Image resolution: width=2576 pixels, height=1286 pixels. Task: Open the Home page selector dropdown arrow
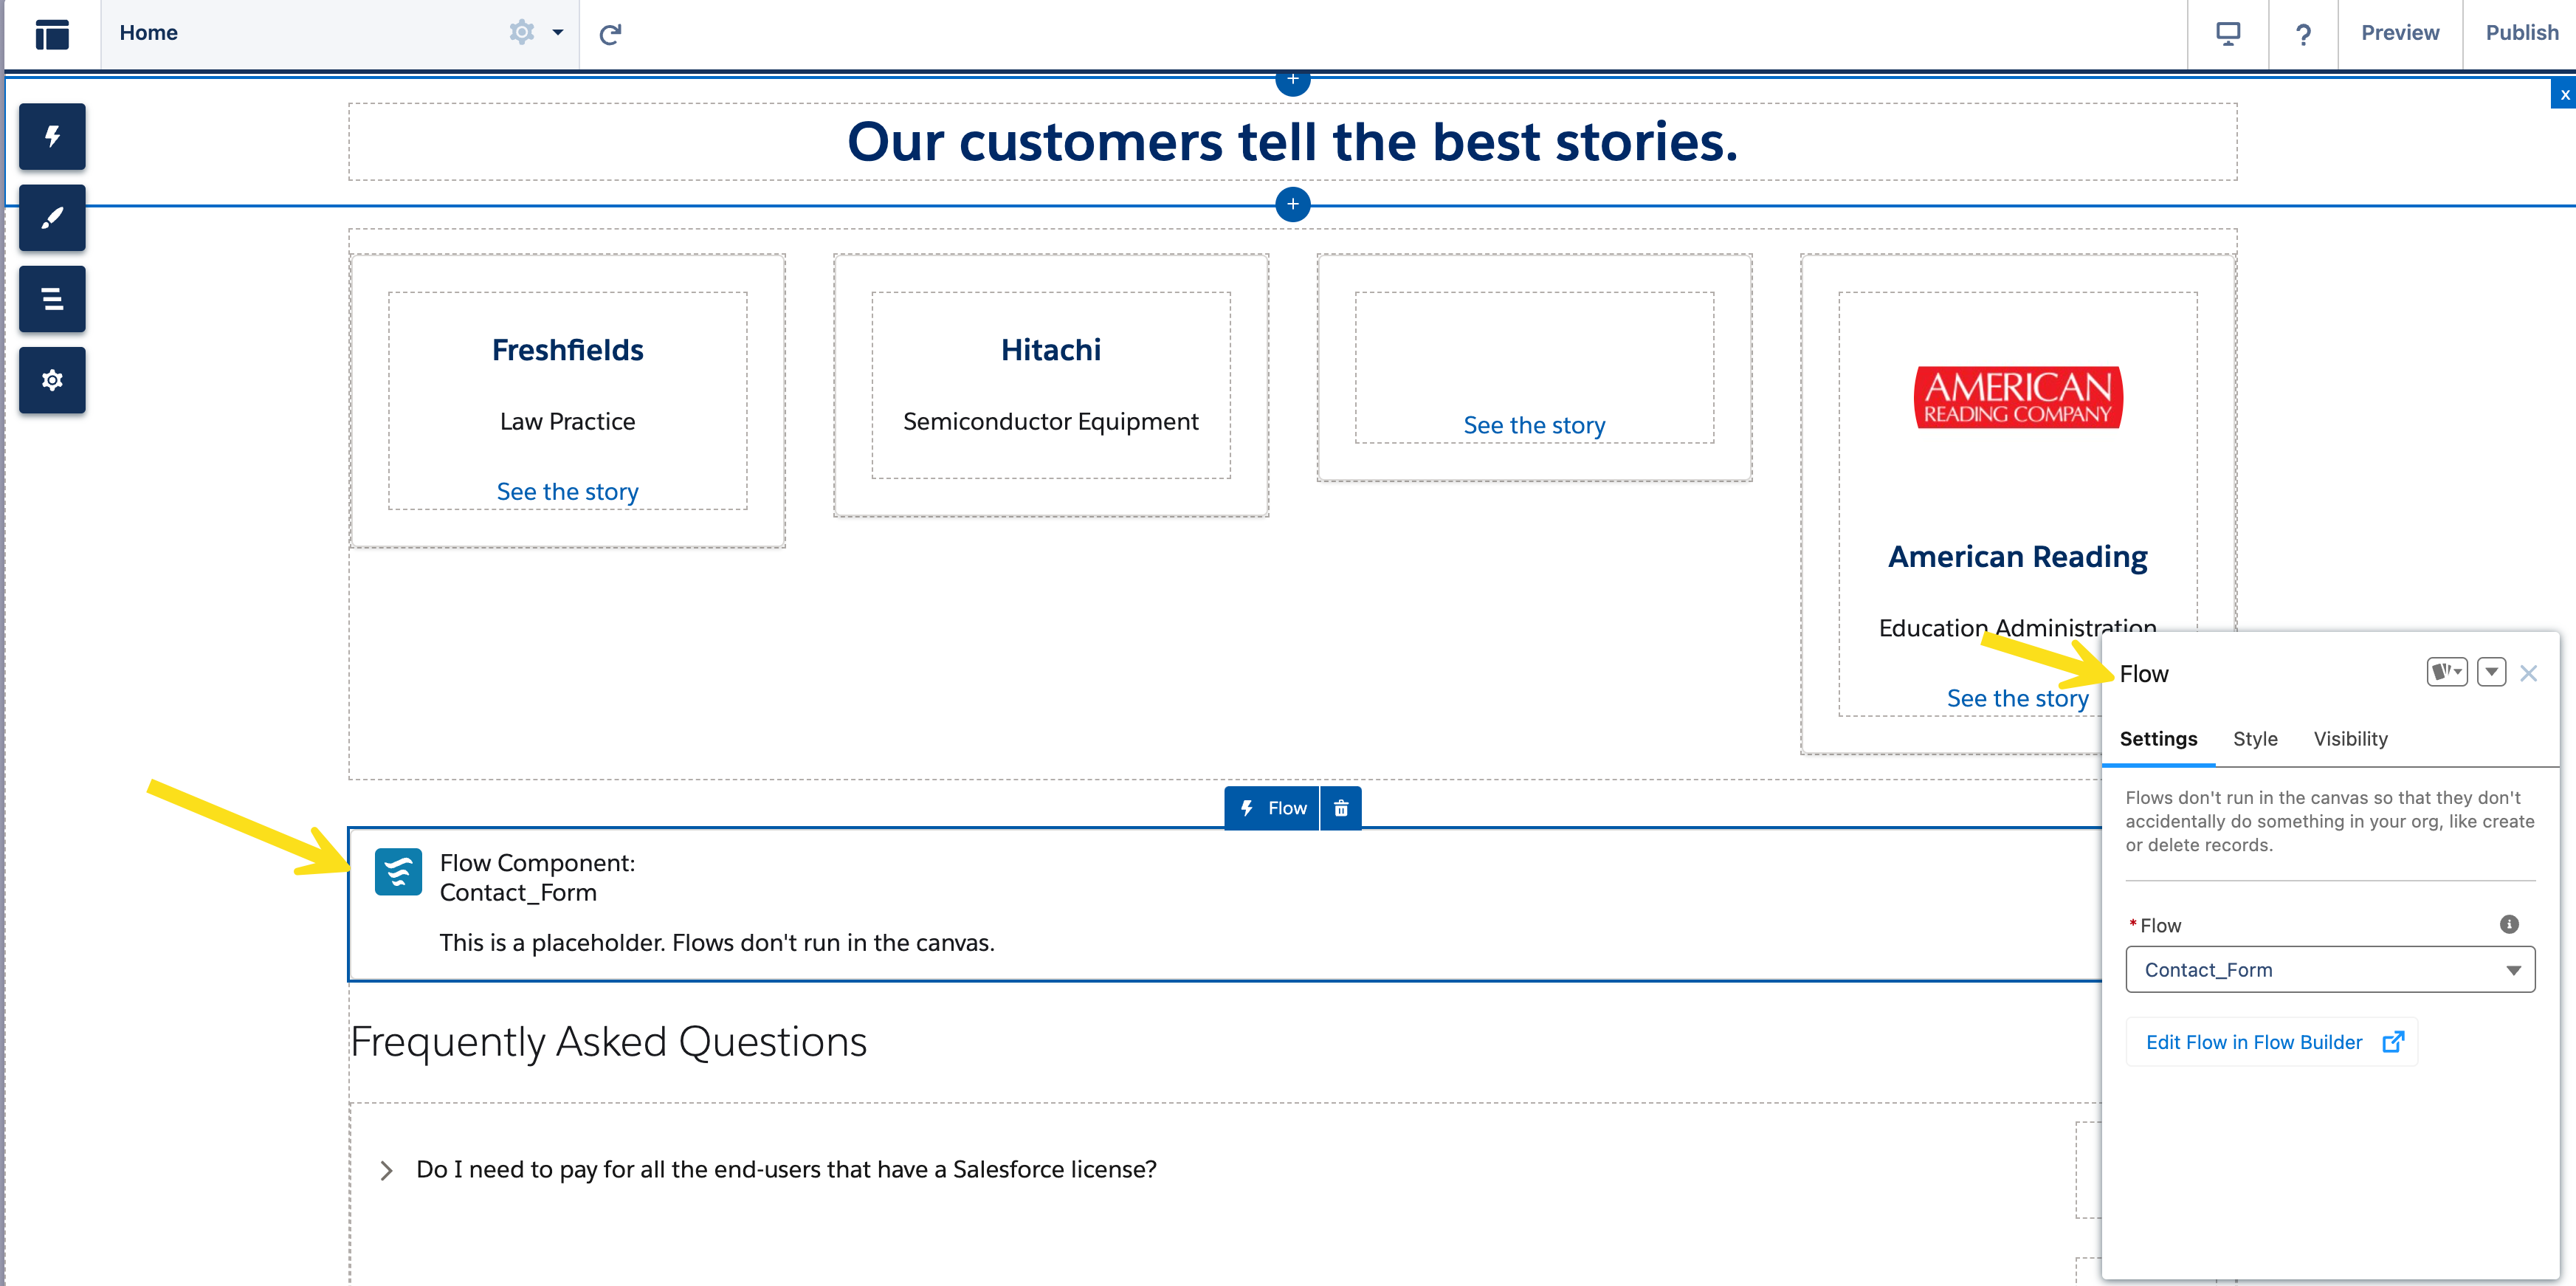tap(558, 32)
